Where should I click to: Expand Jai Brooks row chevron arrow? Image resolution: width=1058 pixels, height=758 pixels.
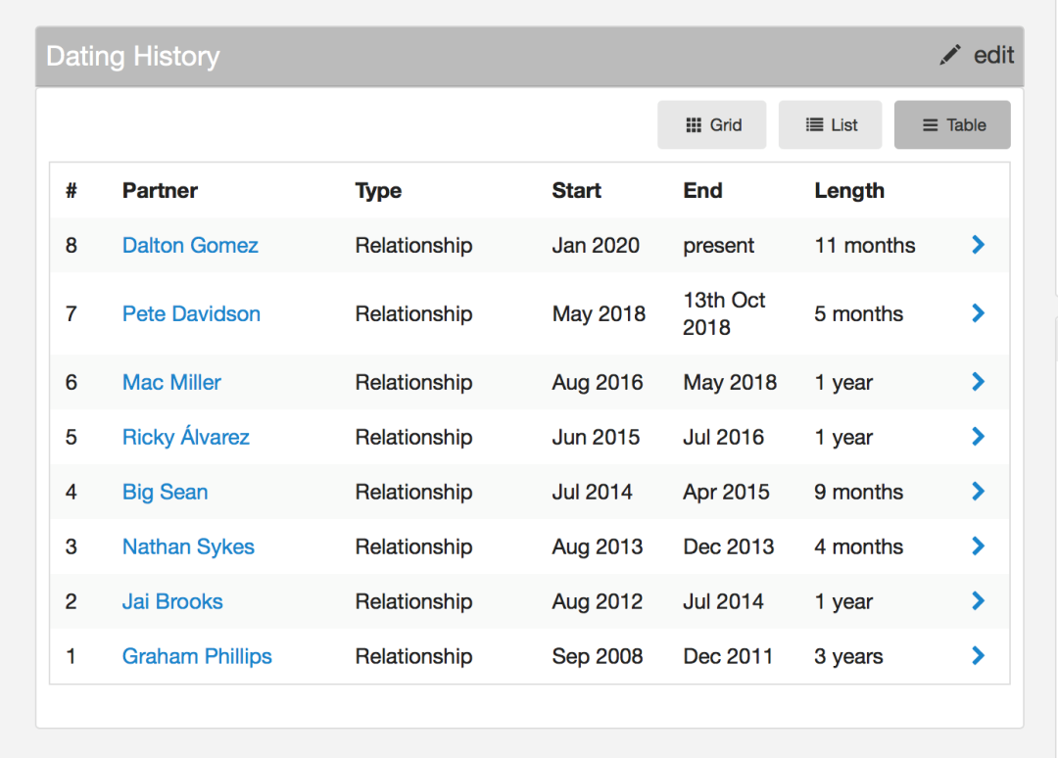tap(979, 601)
